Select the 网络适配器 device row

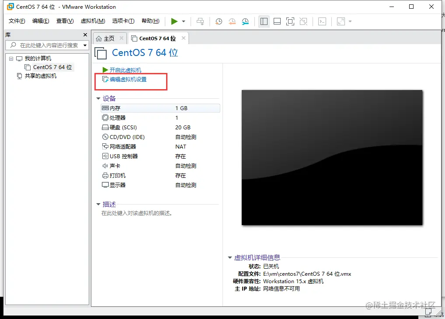[160, 147]
